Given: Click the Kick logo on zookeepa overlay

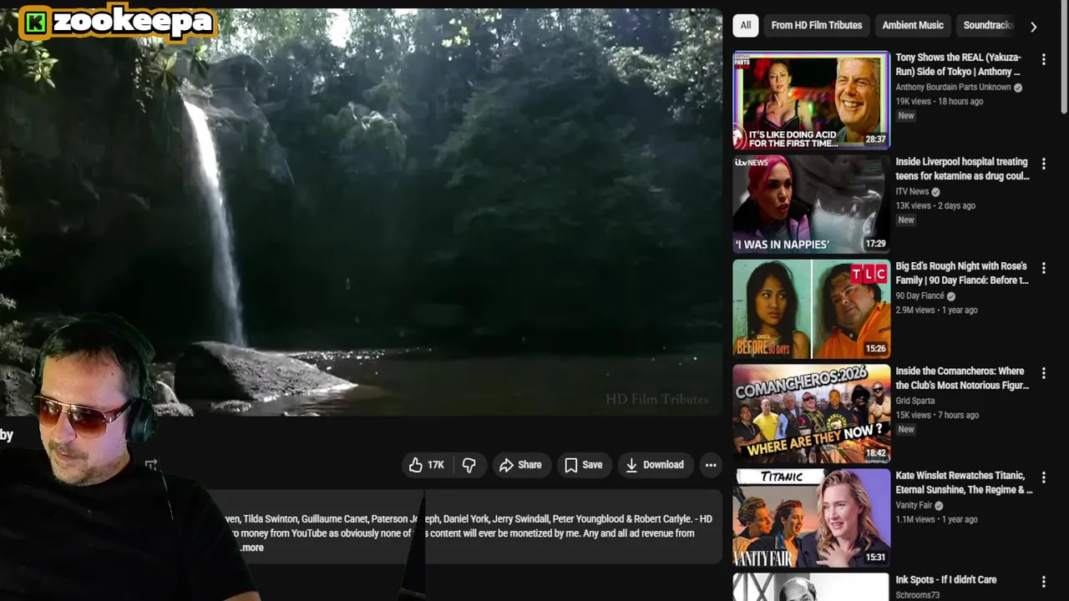Looking at the screenshot, I should (35, 23).
